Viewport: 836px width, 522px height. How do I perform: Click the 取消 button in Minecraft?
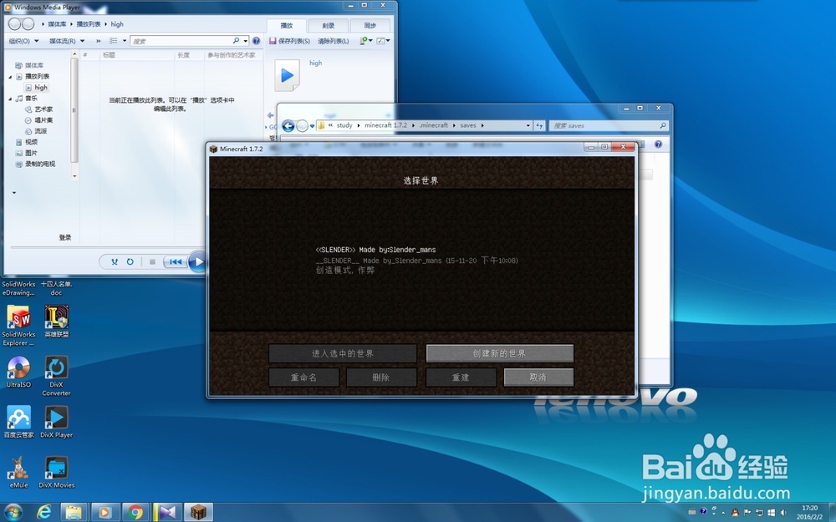[538, 378]
